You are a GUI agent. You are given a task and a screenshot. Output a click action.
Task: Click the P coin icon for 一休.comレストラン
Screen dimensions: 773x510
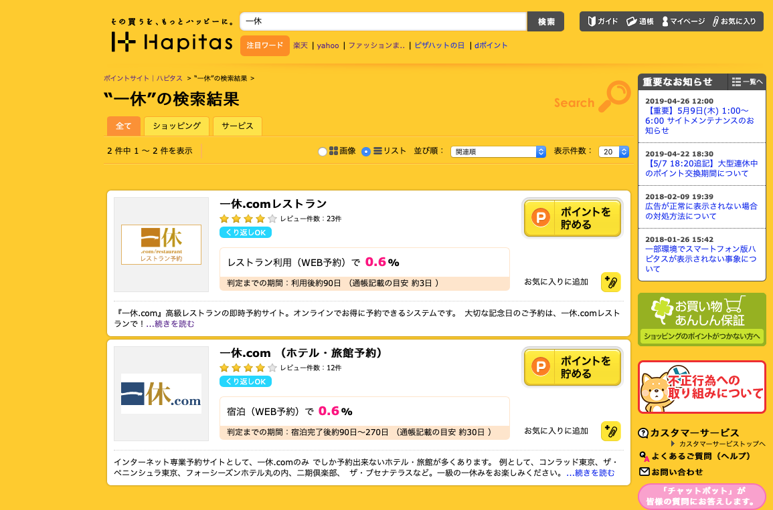click(540, 218)
